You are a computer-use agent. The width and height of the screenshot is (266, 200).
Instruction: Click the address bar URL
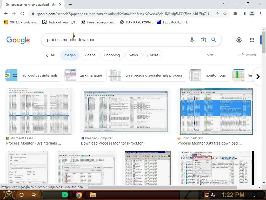pos(124,14)
